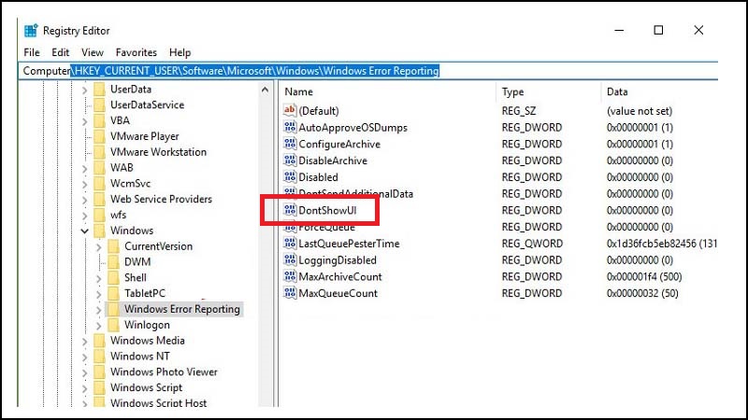748x420 pixels.
Task: Click the REG_QWORD type cell
Action: point(532,244)
